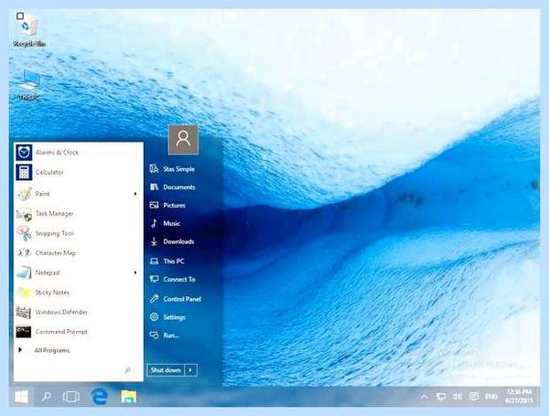Click the volume speaker tray icon
The image size is (549, 416).
[457, 397]
